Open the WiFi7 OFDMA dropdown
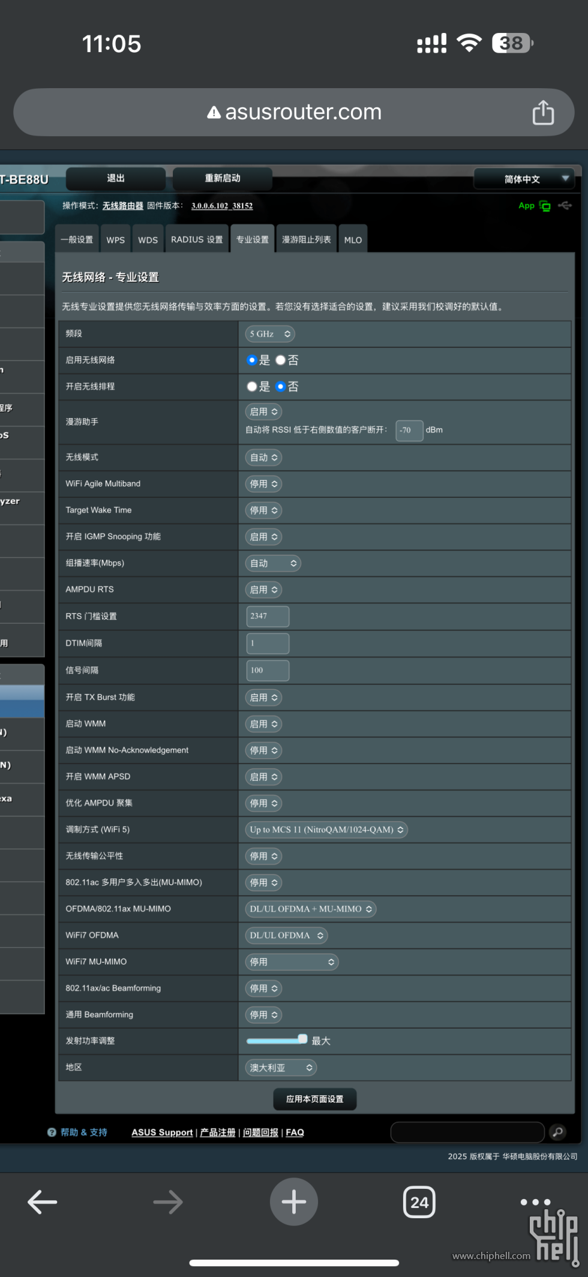588x1277 pixels. [x=287, y=935]
